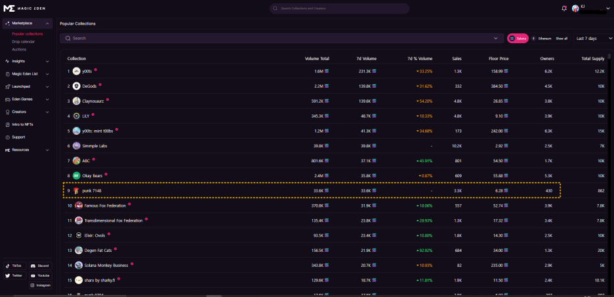Click the Solana Monkey Business avatar

(79, 266)
